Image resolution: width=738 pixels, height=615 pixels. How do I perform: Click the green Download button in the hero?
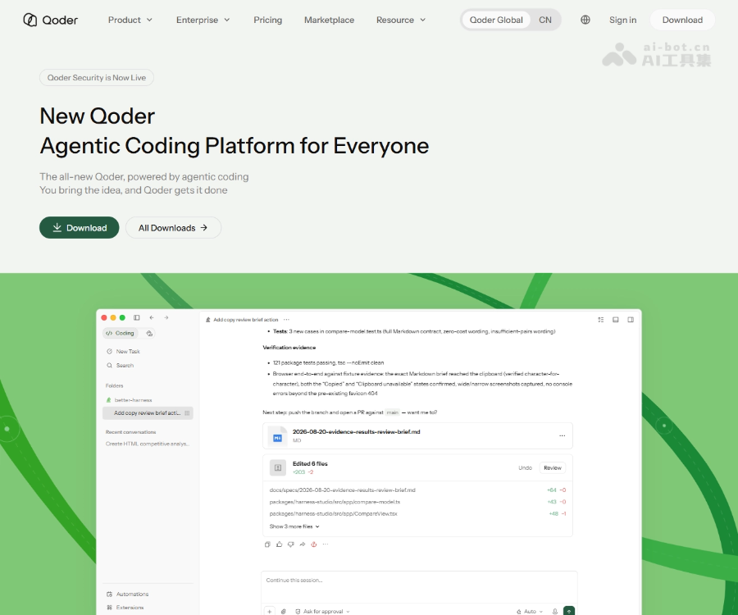point(79,228)
